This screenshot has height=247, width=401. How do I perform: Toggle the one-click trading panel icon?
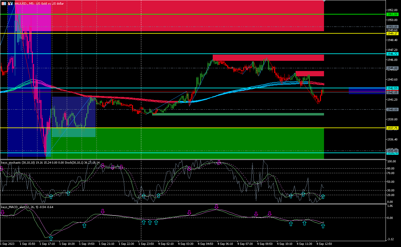(4, 3)
